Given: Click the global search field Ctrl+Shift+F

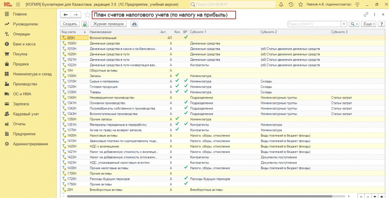Looking at the screenshot, I should (x=233, y=5).
